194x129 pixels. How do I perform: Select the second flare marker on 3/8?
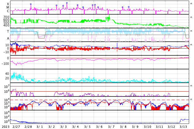pyautogui.click(x=129, y=7)
